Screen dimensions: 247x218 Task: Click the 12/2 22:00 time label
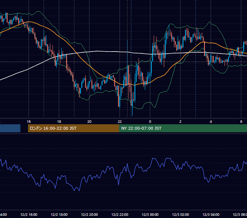(120, 214)
